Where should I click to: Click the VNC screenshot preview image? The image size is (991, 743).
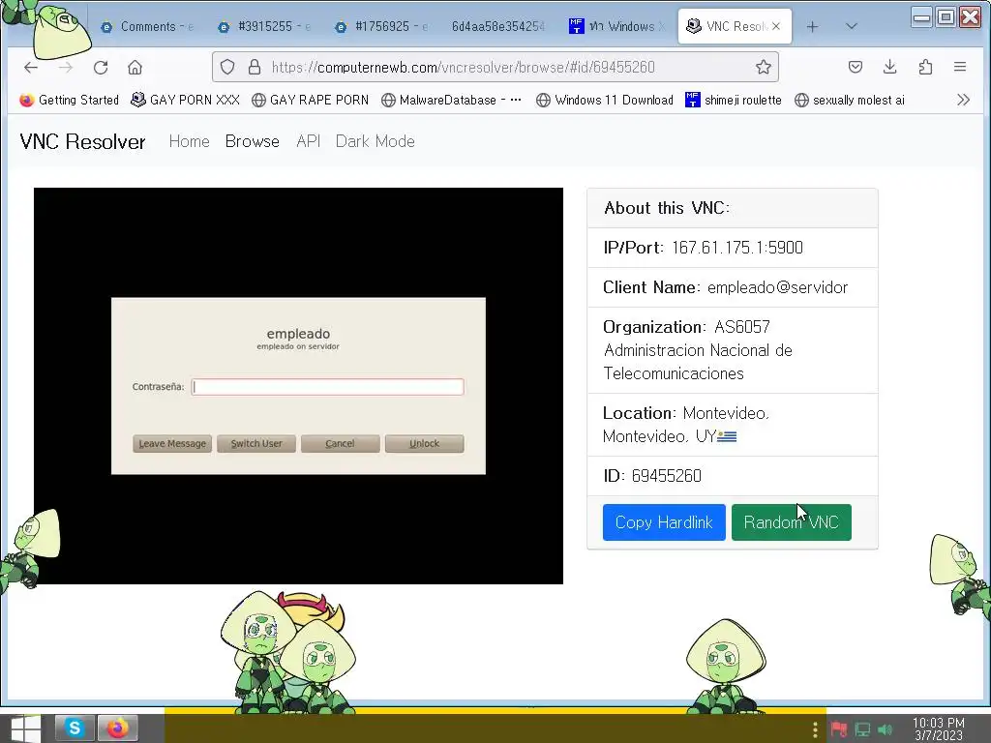tap(298, 385)
